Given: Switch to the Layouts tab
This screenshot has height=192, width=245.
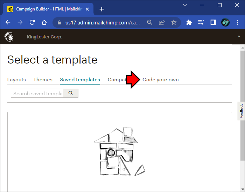Looking at the screenshot, I should click(x=16, y=80).
